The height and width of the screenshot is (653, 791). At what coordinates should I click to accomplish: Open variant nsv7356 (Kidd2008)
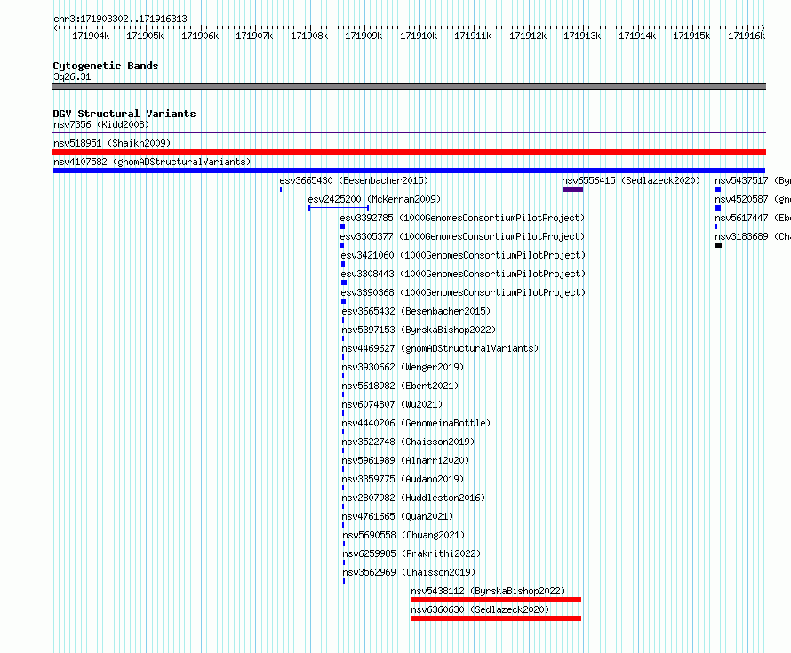pyautogui.click(x=101, y=124)
